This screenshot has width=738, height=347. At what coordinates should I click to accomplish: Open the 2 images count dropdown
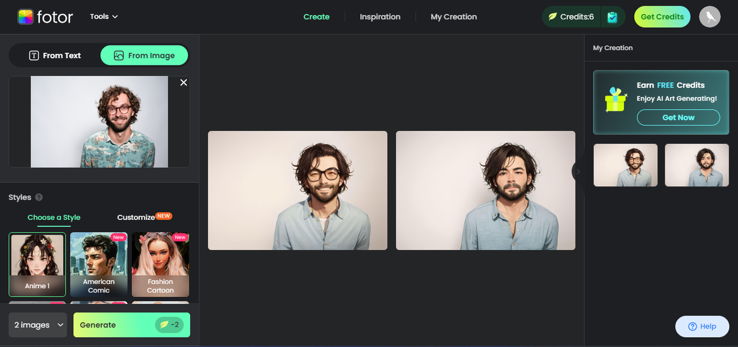click(x=38, y=325)
